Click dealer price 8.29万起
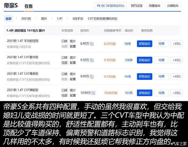The height and width of the screenshot is (147, 188). coord(110,44)
